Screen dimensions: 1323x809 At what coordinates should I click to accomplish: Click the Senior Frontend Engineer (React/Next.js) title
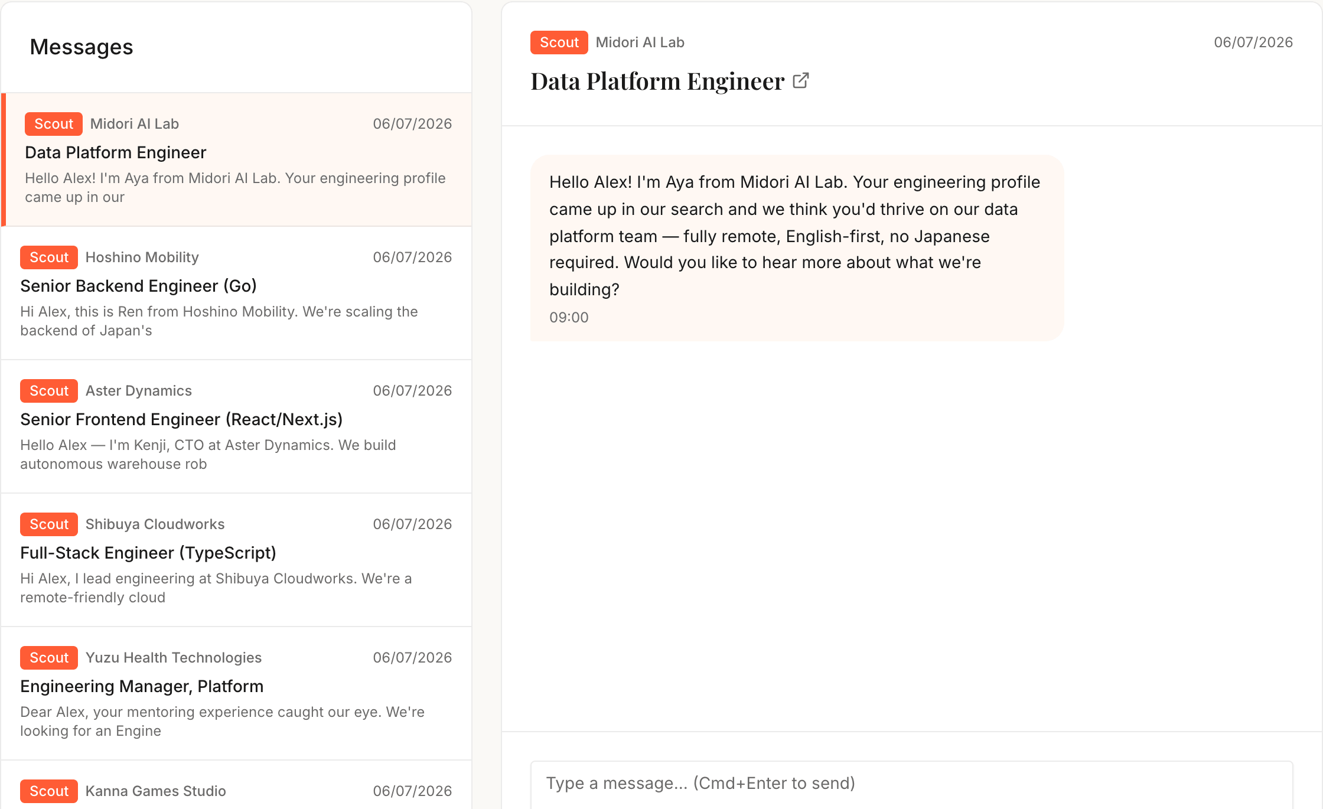(181, 419)
